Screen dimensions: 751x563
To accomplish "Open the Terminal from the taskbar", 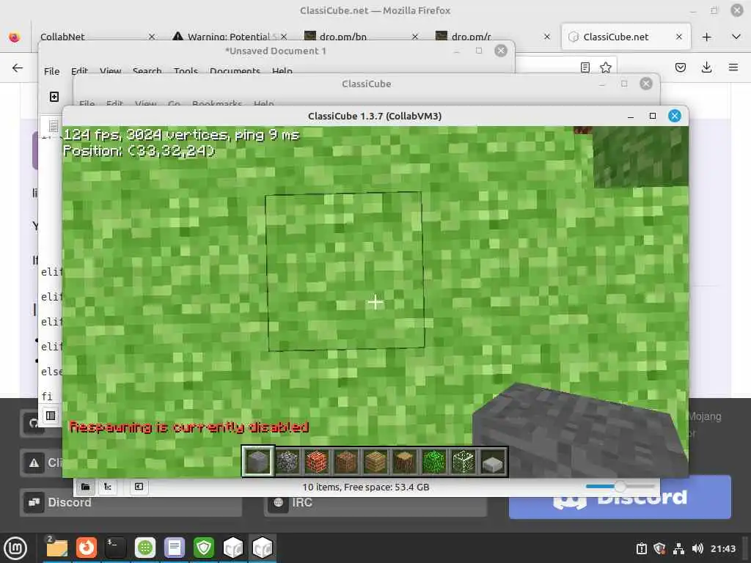I will [115, 548].
